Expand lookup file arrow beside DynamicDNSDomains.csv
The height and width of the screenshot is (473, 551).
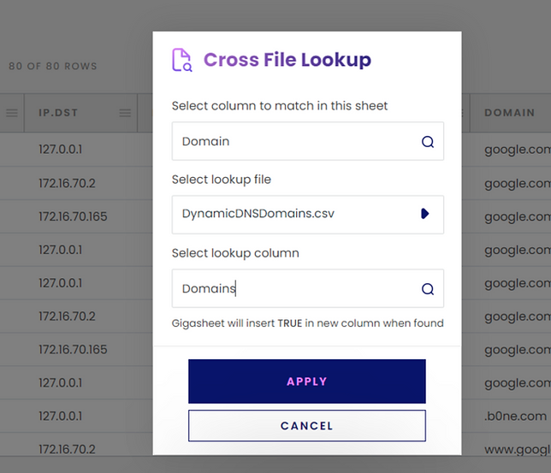coord(425,214)
